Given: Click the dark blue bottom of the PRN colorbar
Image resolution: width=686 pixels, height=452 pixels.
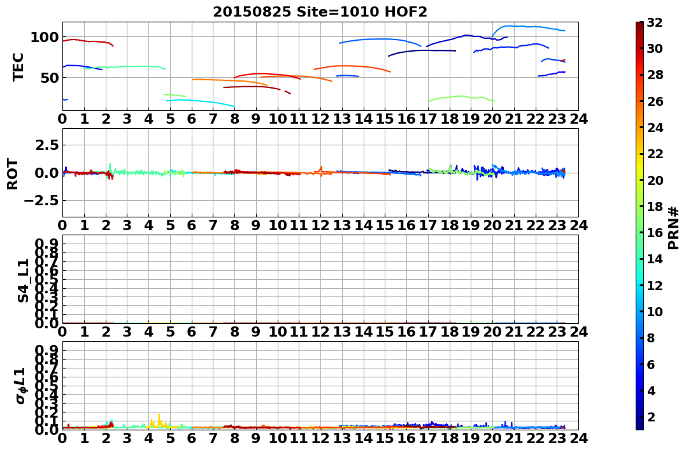Looking at the screenshot, I should pyautogui.click(x=640, y=426).
